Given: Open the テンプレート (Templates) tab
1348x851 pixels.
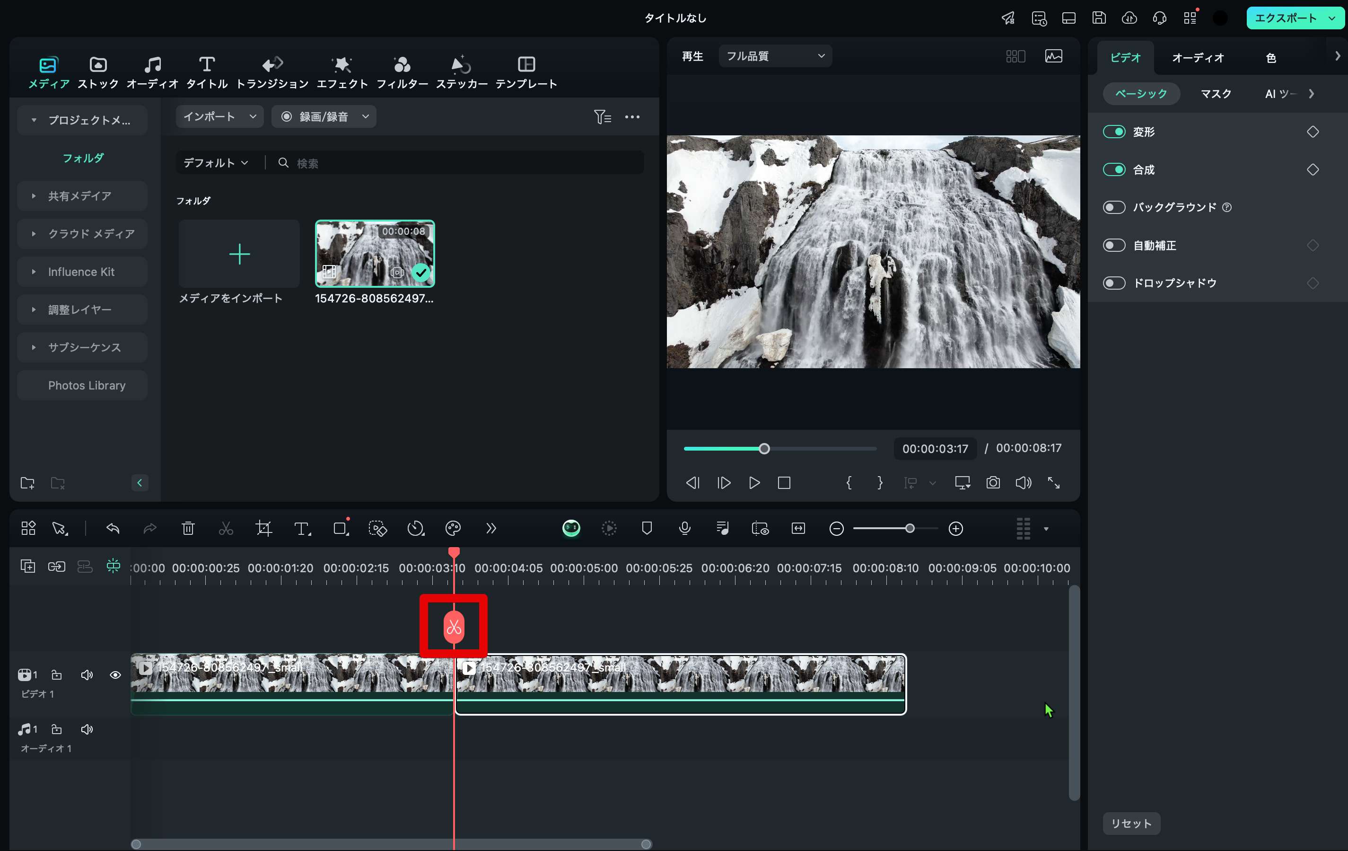Looking at the screenshot, I should click(x=526, y=73).
